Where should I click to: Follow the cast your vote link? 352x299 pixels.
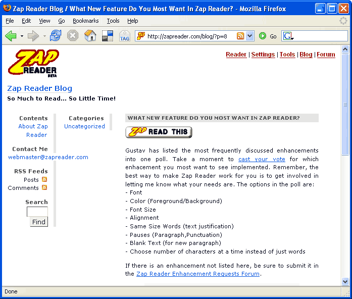click(262, 159)
